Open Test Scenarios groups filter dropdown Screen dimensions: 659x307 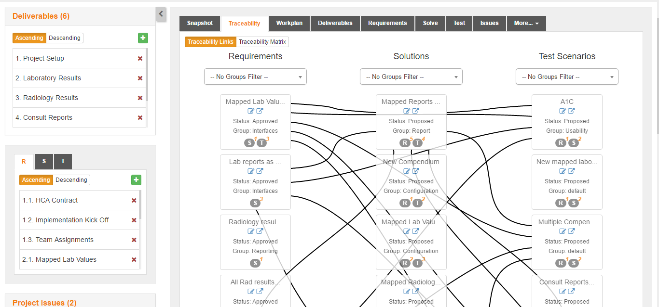pos(567,77)
